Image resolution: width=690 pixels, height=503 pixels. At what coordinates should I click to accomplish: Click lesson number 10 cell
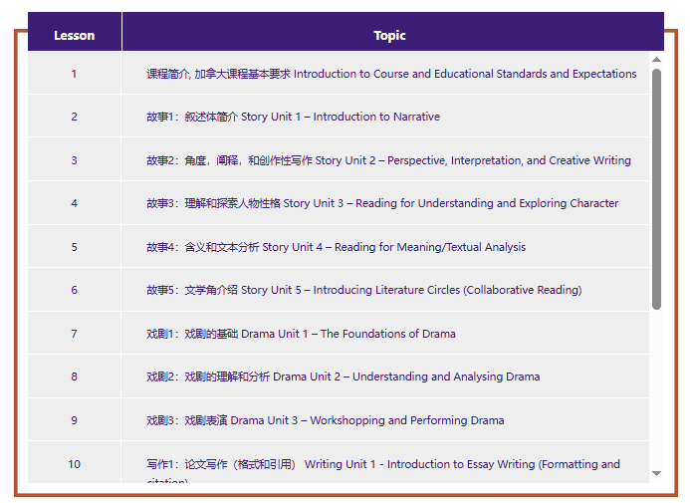click(74, 464)
